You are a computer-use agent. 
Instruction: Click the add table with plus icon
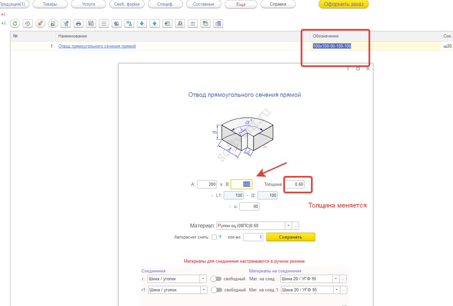point(206,24)
